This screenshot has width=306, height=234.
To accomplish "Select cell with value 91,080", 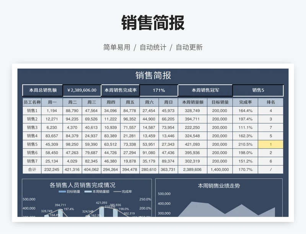I will [x=149, y=153].
